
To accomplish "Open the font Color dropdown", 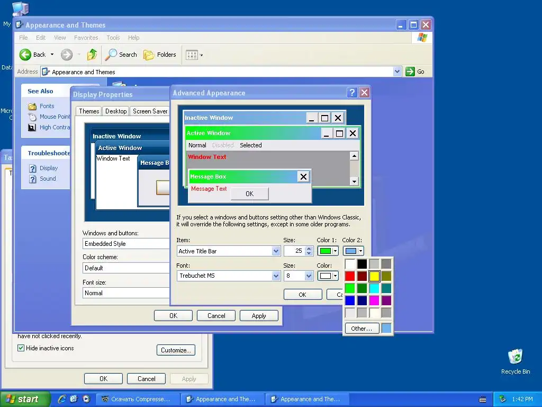I will (328, 276).
